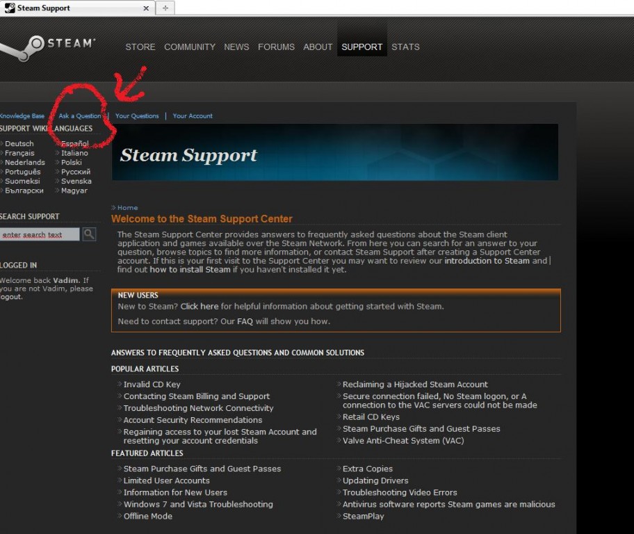Open the STATS page
The image size is (634, 534).
coord(405,47)
